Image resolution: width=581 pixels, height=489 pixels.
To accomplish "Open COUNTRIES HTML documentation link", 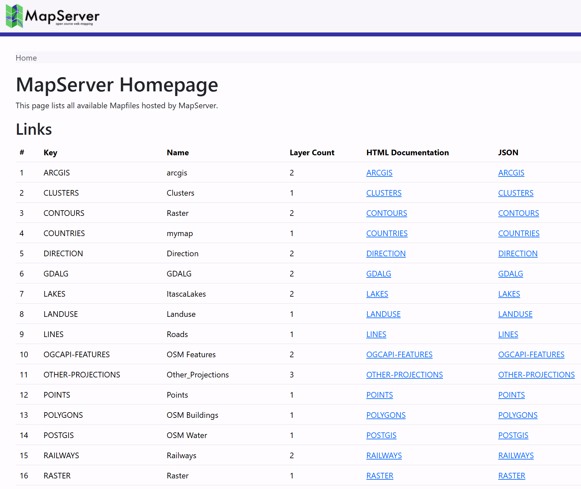I will (x=387, y=233).
